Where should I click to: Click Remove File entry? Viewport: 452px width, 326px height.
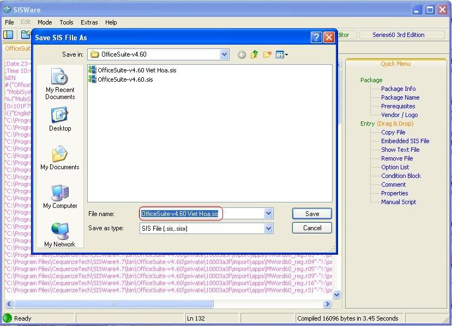[397, 158]
